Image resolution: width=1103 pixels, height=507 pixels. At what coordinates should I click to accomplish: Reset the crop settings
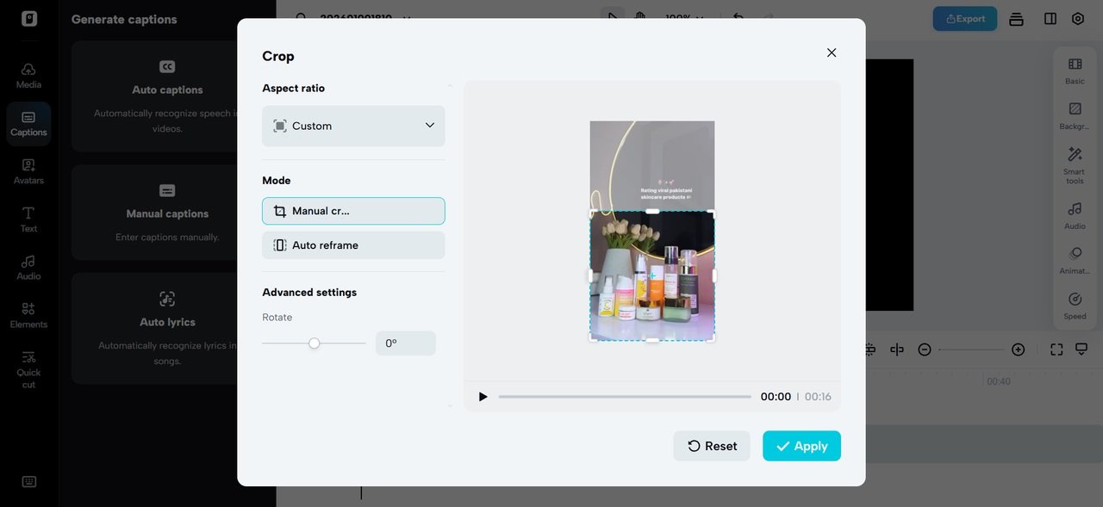[x=712, y=446]
